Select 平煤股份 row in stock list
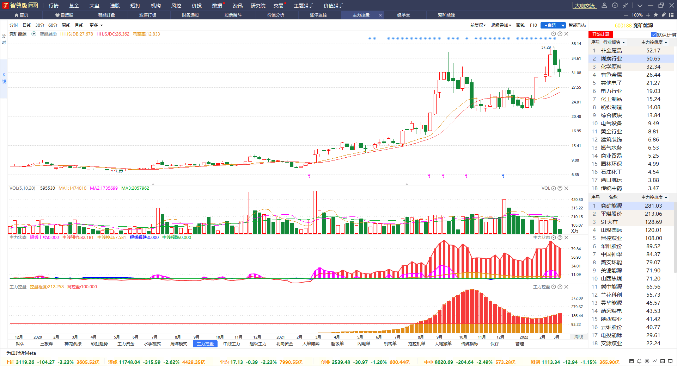This screenshot has height=366, width=677. coord(631,214)
